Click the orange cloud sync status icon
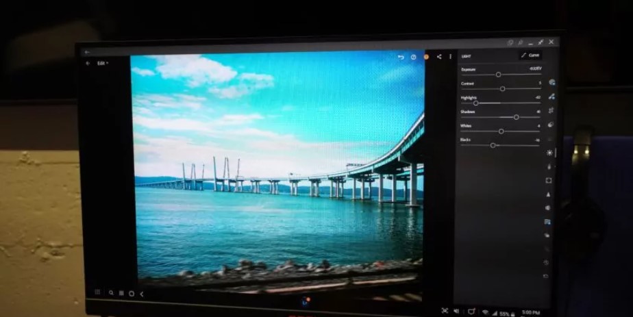Screen dimensions: 633x317 [426, 57]
